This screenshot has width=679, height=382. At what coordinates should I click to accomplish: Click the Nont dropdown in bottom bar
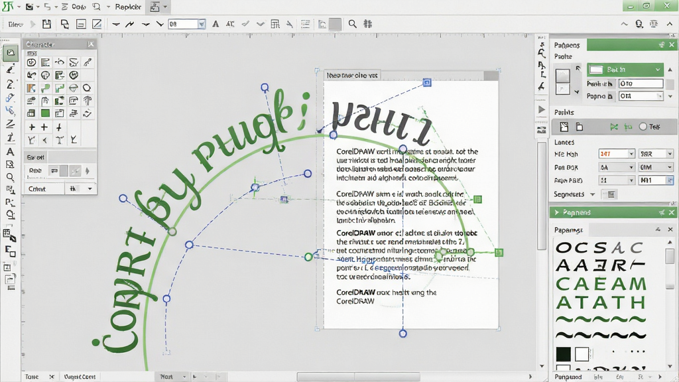[x=174, y=377]
